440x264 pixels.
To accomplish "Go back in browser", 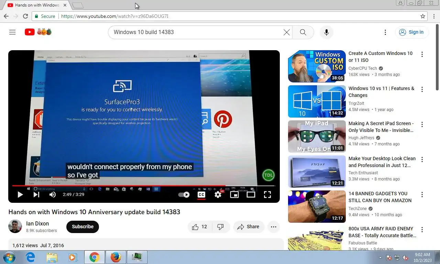I will pos(6,16).
